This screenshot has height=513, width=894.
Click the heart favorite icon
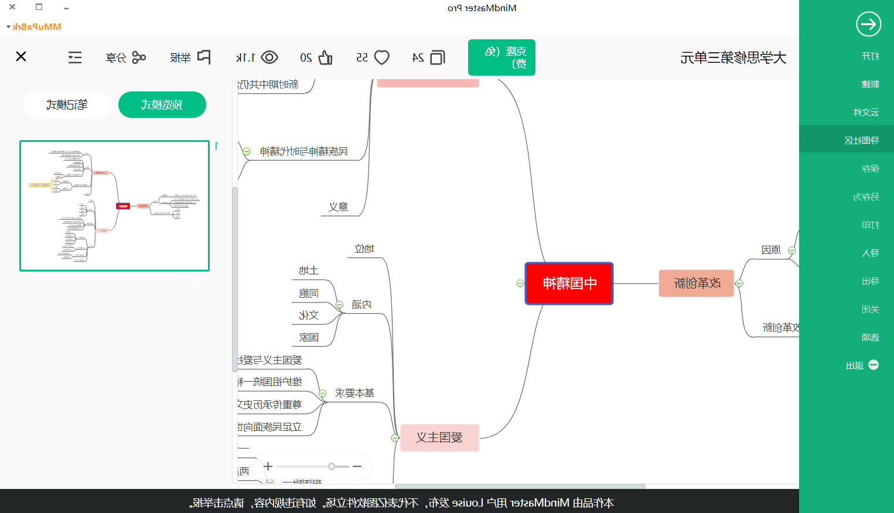coord(382,57)
